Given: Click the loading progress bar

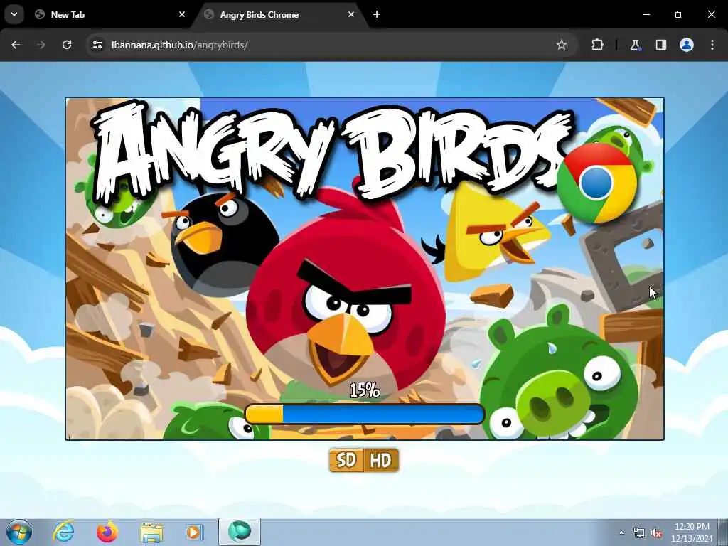Looking at the screenshot, I should pos(365,414).
